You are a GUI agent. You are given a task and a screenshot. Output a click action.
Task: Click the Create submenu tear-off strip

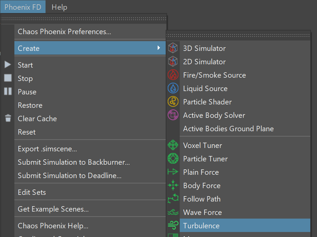[238, 35]
